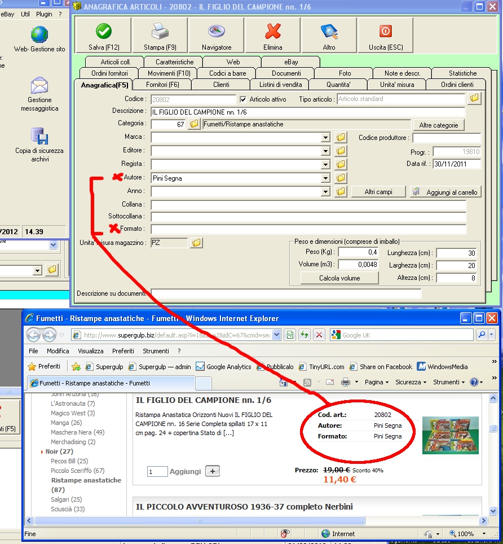
Task: Click IE horizontal scrollbar
Action: (x=200, y=520)
